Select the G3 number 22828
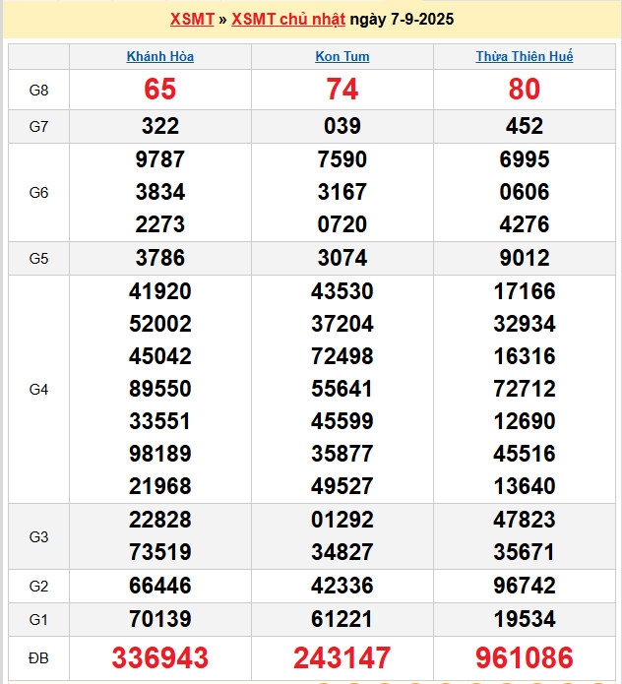 (160, 520)
